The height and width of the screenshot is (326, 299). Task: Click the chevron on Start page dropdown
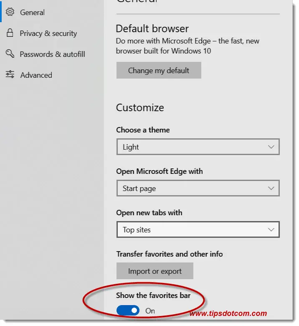point(271,188)
